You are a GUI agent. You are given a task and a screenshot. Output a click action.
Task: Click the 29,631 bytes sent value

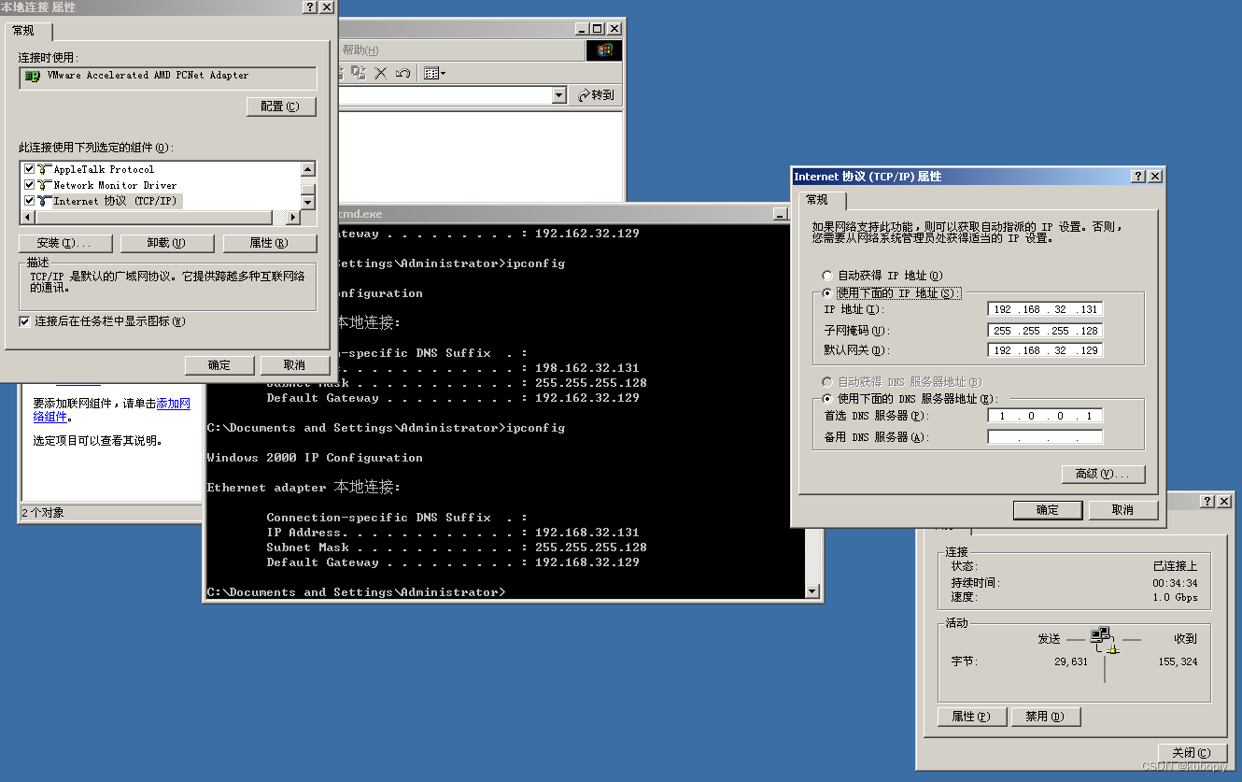(1071, 661)
